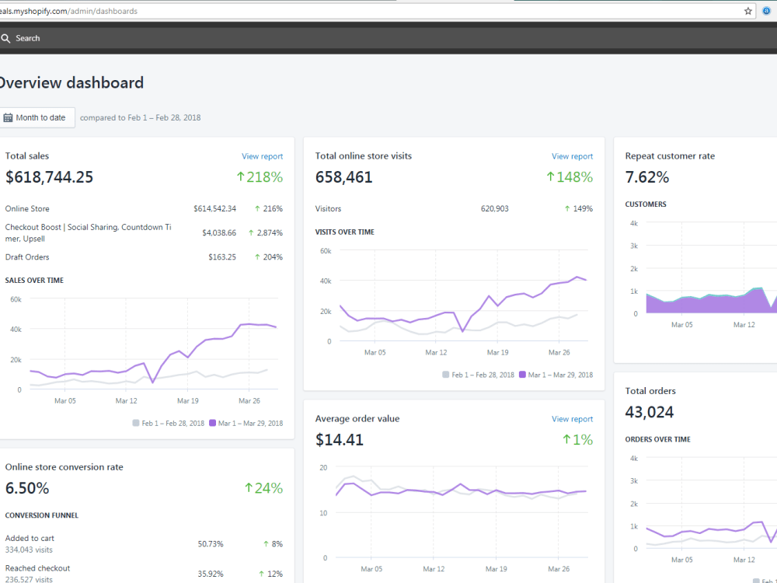Click the browser address bar URL
The image size is (777, 583).
click(69, 11)
